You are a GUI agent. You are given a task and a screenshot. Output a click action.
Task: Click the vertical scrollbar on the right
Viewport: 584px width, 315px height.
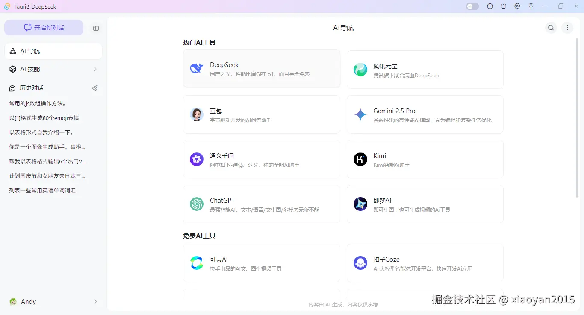tap(577, 117)
